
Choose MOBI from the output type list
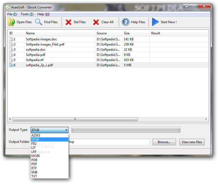[x=50, y=156]
